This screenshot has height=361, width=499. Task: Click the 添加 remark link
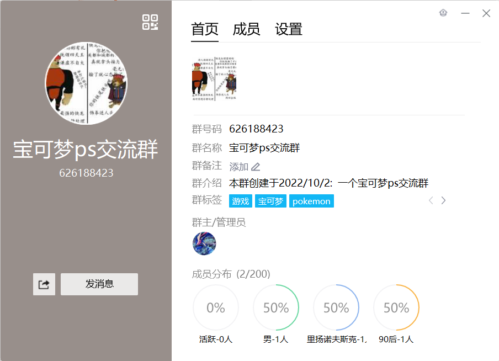pos(238,167)
